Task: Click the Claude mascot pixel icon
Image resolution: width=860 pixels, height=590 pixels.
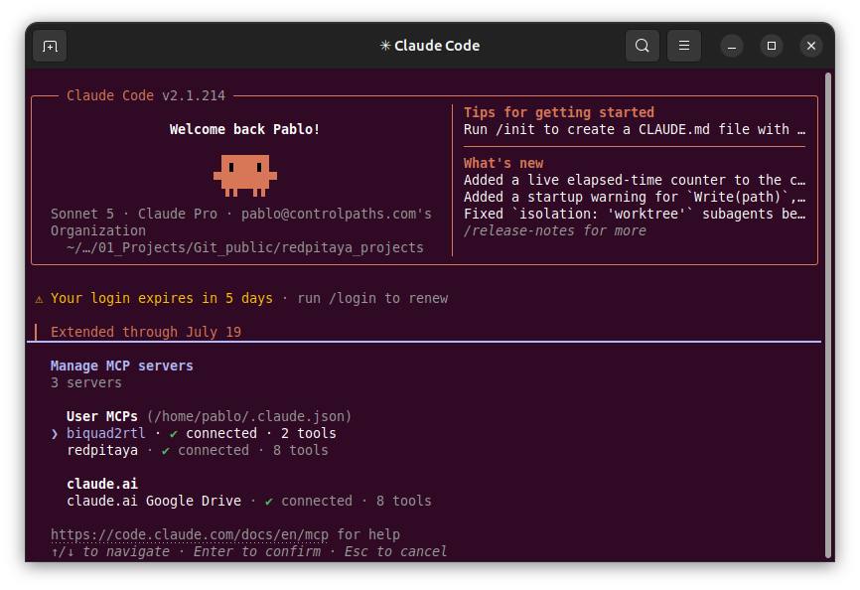Action: (245, 176)
